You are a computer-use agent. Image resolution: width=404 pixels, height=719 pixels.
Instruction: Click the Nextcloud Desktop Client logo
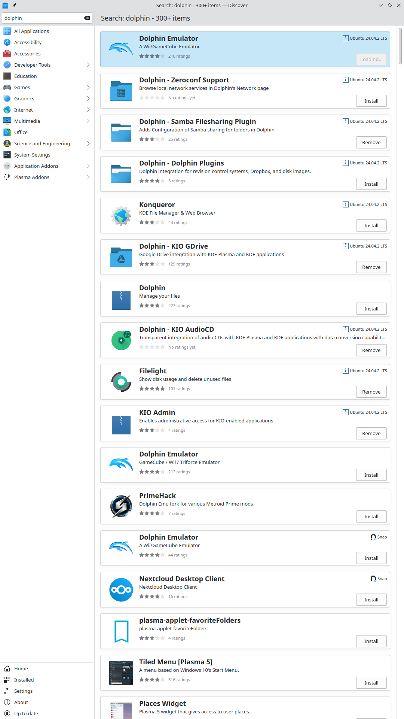(121, 589)
